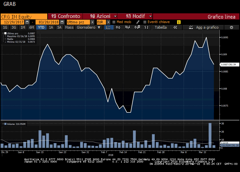Click the tallest Mar volume bar
This screenshot has width=240, height=172.
click(210, 135)
